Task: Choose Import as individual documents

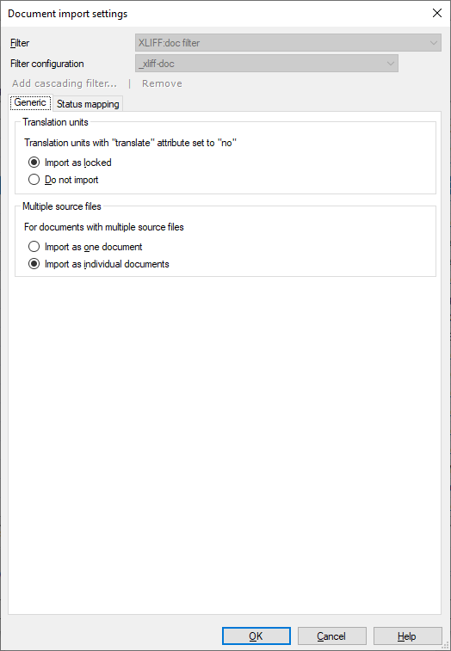Action: click(x=98, y=264)
